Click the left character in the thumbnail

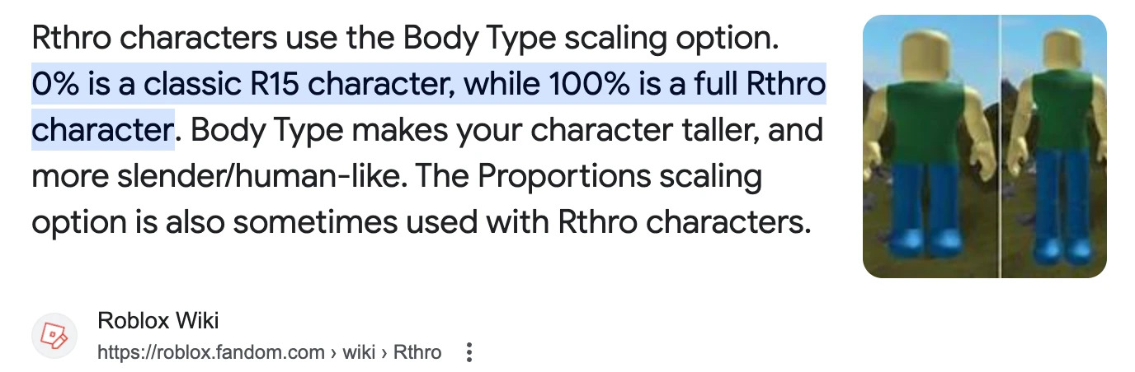pyautogui.click(x=931, y=148)
